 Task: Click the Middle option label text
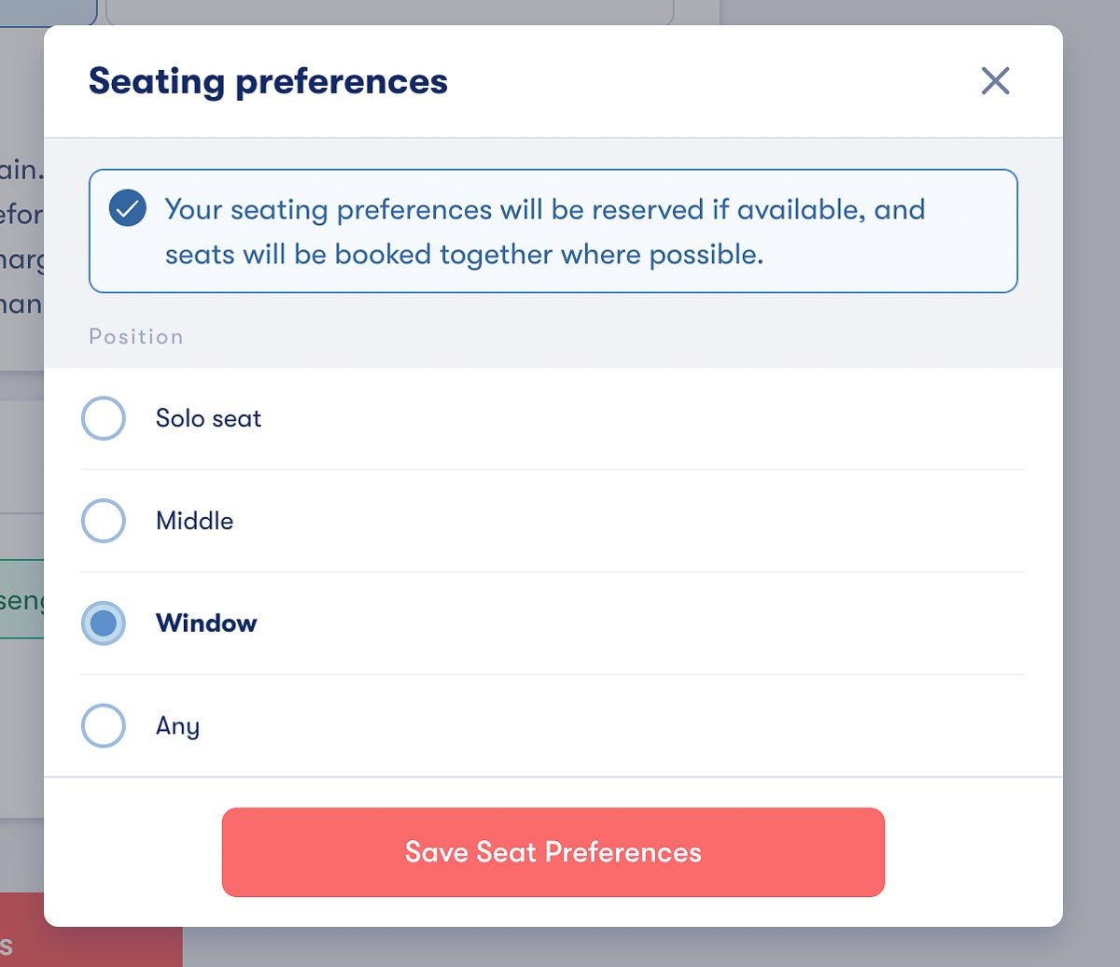(x=193, y=521)
